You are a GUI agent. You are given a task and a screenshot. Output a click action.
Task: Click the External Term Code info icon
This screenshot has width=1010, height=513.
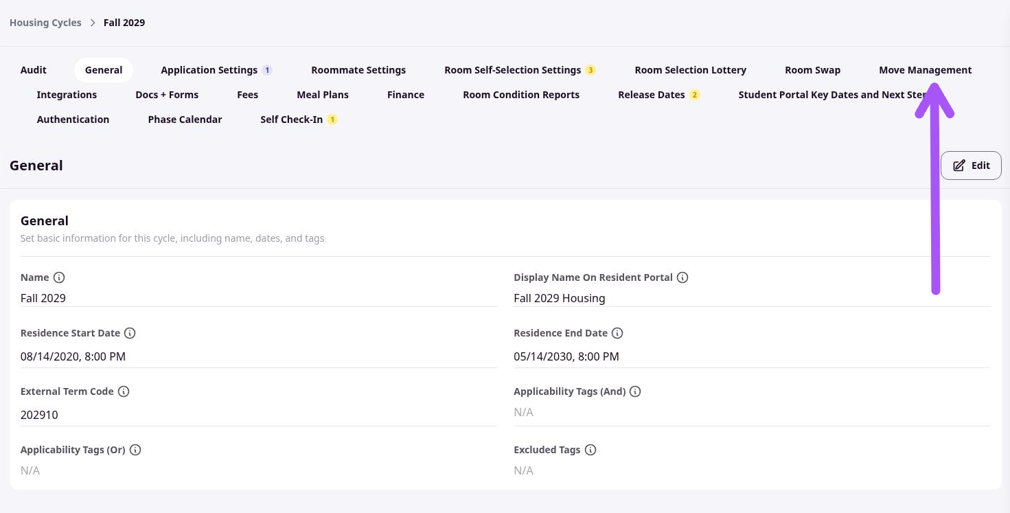pyautogui.click(x=124, y=391)
